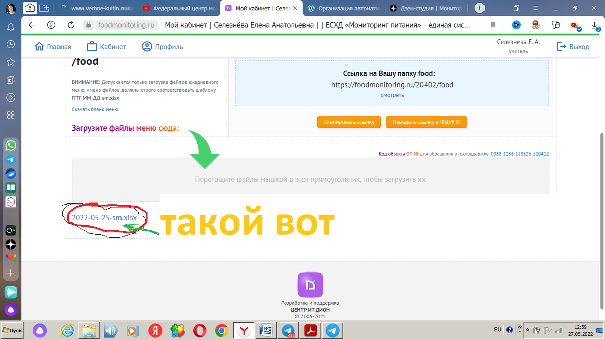Click the Скопировать ссылку button
Viewport: 605px width, 340px height.
point(349,122)
